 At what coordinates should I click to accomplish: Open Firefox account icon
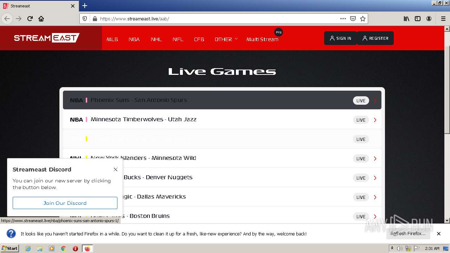click(x=429, y=19)
